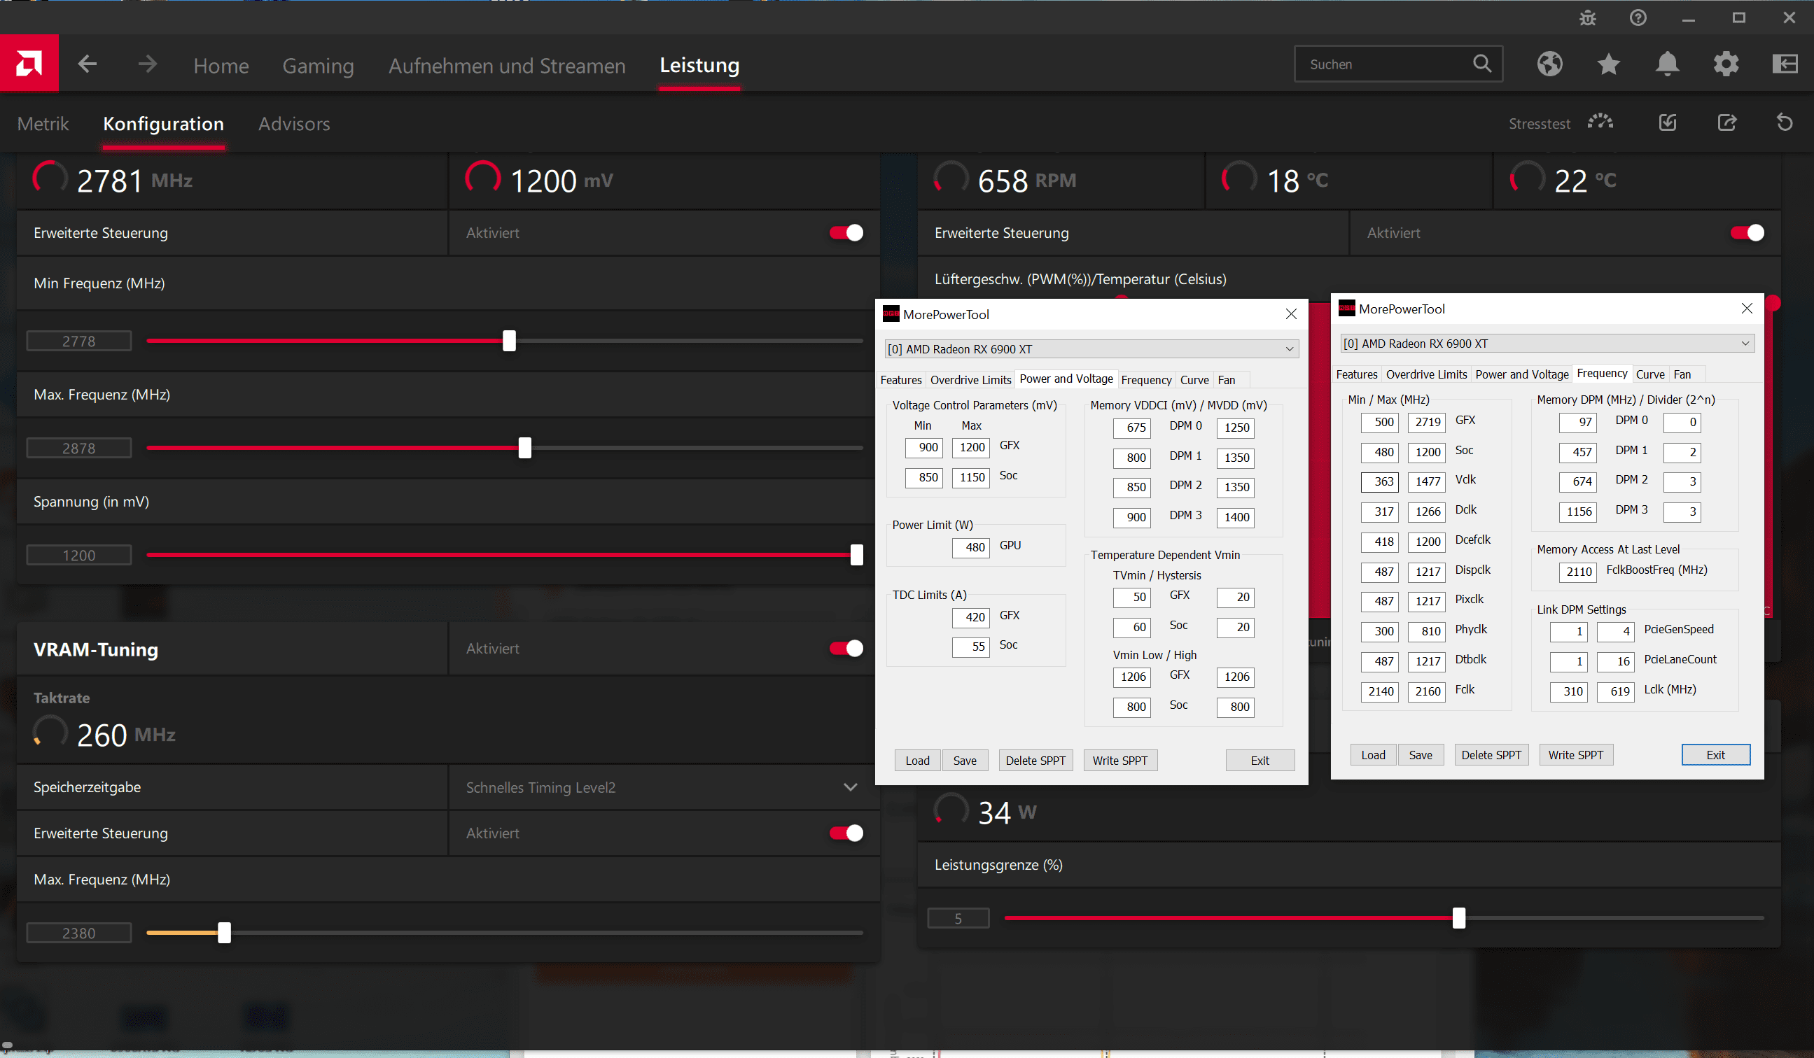Open the notifications bell icon
This screenshot has height=1058, width=1814.
click(x=1667, y=64)
